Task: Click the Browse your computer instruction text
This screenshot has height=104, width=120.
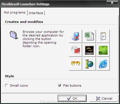Action: point(43,39)
